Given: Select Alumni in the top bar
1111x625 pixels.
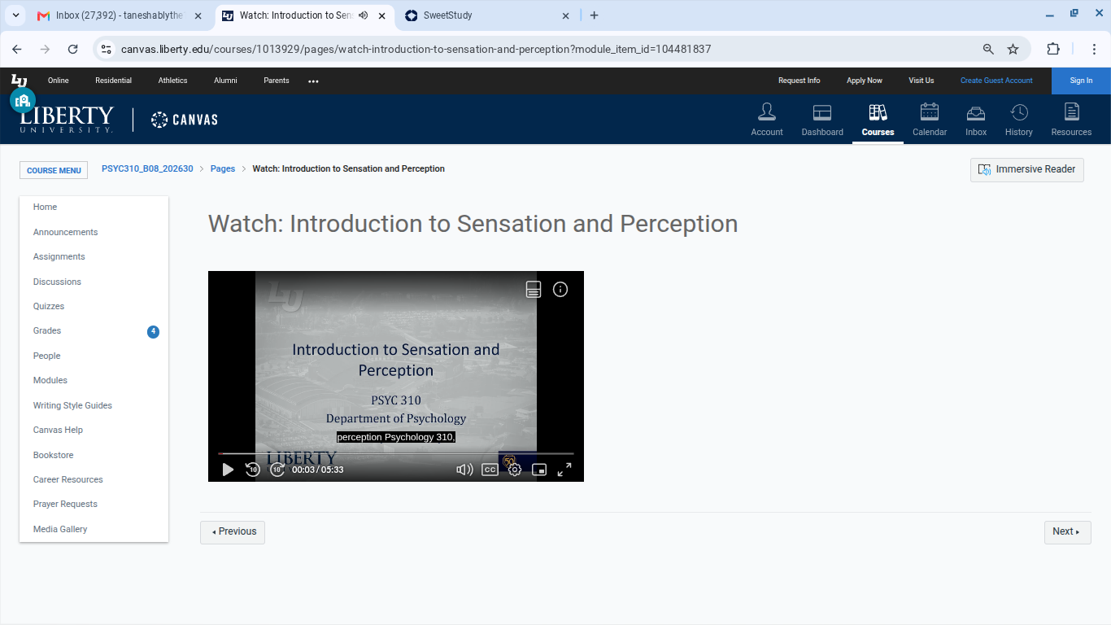Looking at the screenshot, I should 225,81.
